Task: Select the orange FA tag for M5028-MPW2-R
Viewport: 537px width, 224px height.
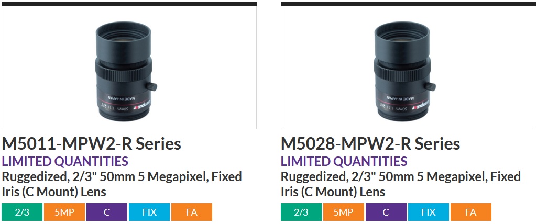Action: coord(471,212)
